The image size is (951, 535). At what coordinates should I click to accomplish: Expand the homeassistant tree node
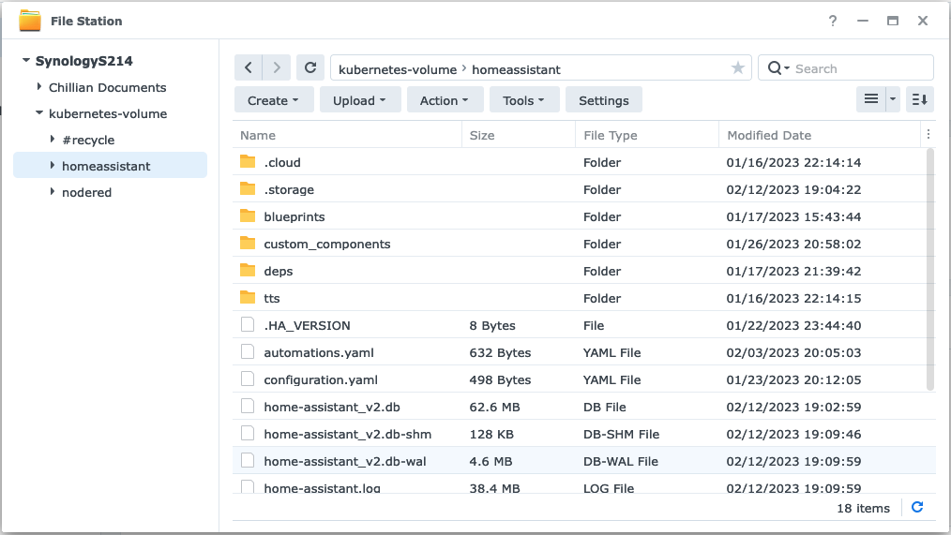pyautogui.click(x=53, y=166)
